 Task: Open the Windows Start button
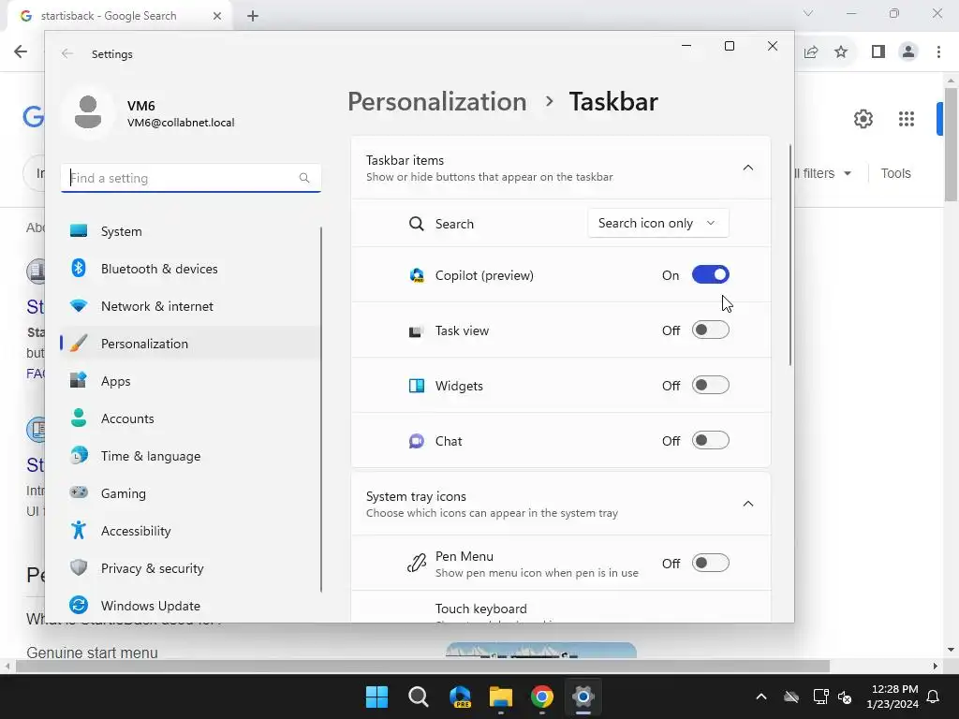tap(376, 697)
